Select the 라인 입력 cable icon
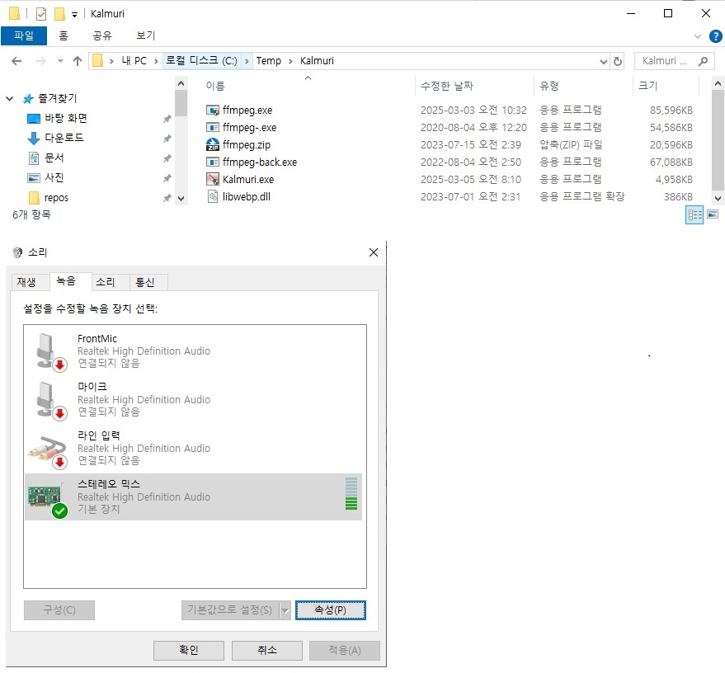Screen dimensions: 725x673 (x=48, y=448)
